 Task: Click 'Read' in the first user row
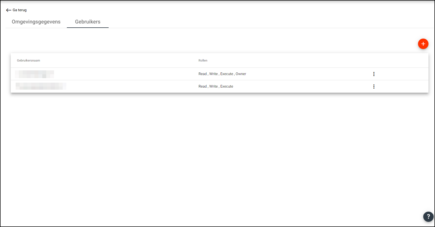point(202,74)
